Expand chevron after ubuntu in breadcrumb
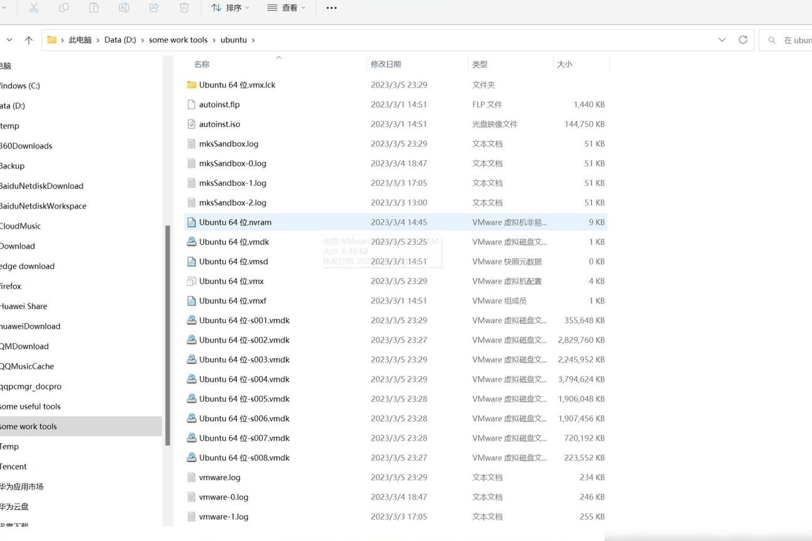 (x=253, y=39)
